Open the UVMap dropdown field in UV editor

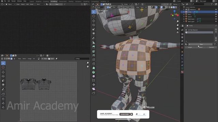(82, 59)
